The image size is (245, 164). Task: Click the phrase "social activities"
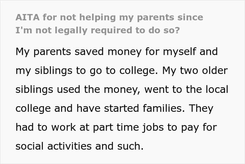(54, 146)
